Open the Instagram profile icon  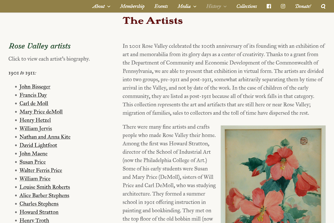pos(283,6)
